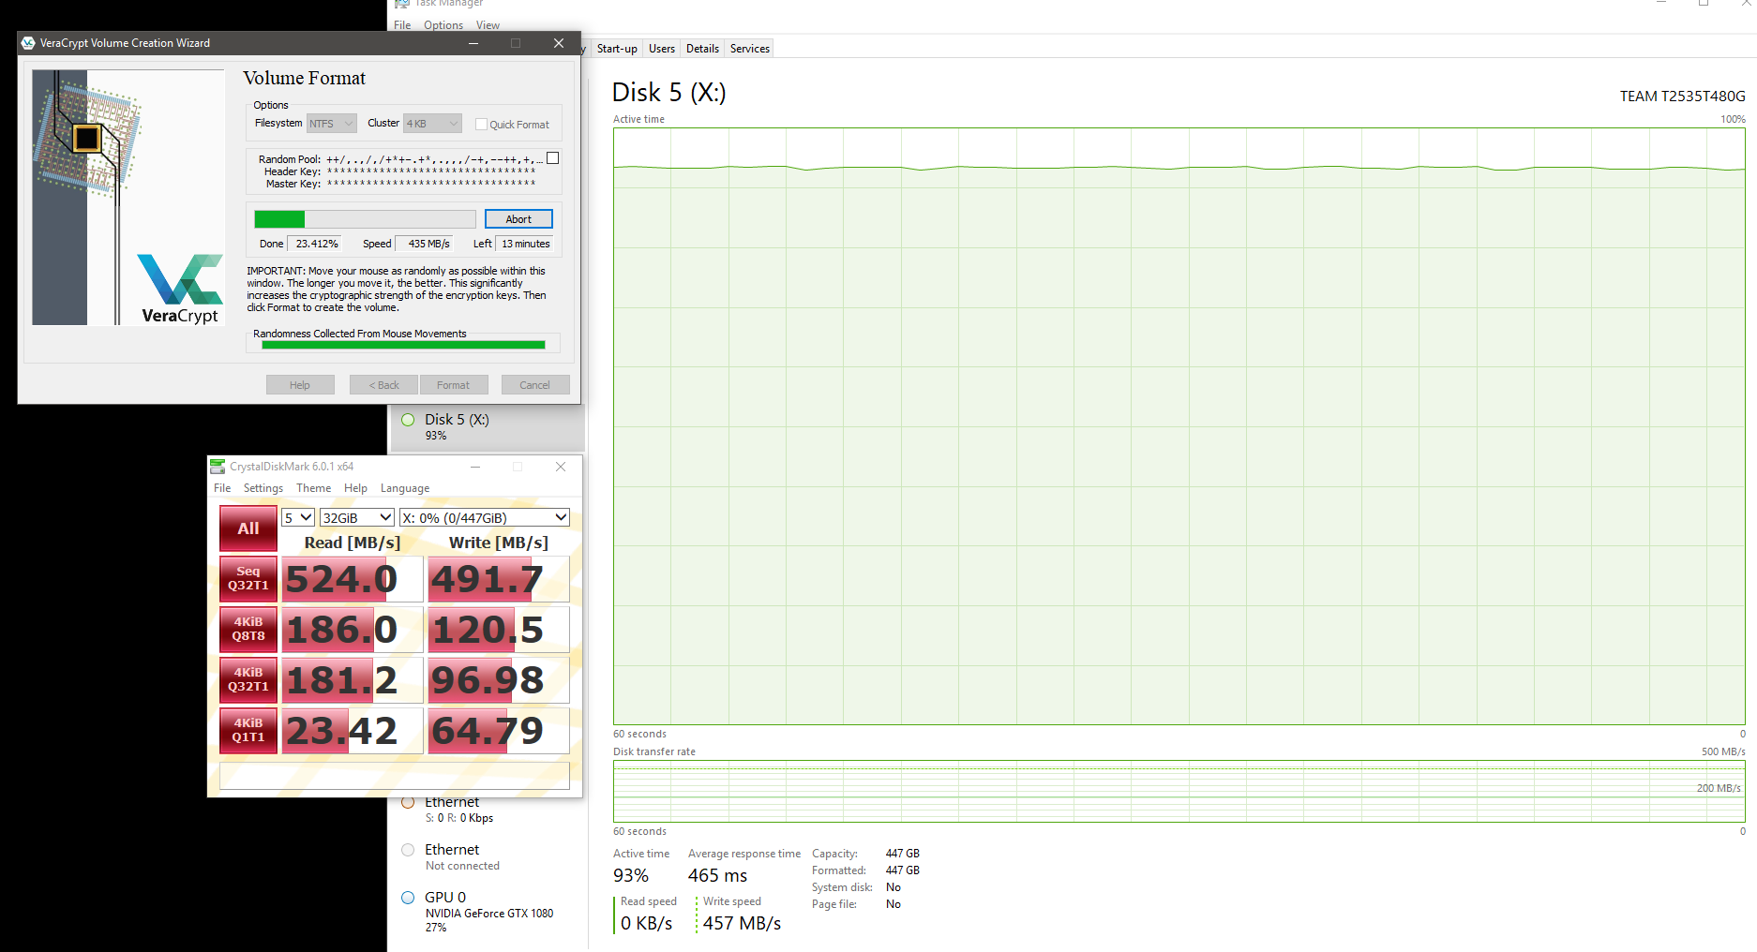This screenshot has width=1757, height=952.
Task: Switch to the Start-up tab
Action: pyautogui.click(x=617, y=49)
